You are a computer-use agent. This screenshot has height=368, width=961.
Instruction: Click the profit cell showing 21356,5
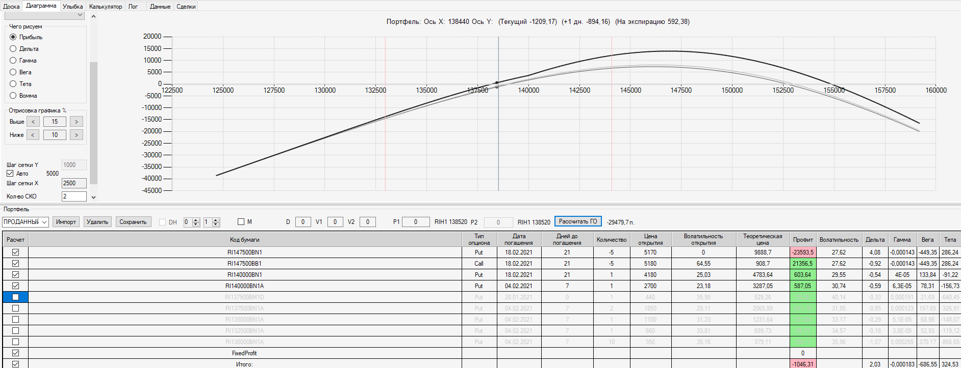click(x=803, y=264)
